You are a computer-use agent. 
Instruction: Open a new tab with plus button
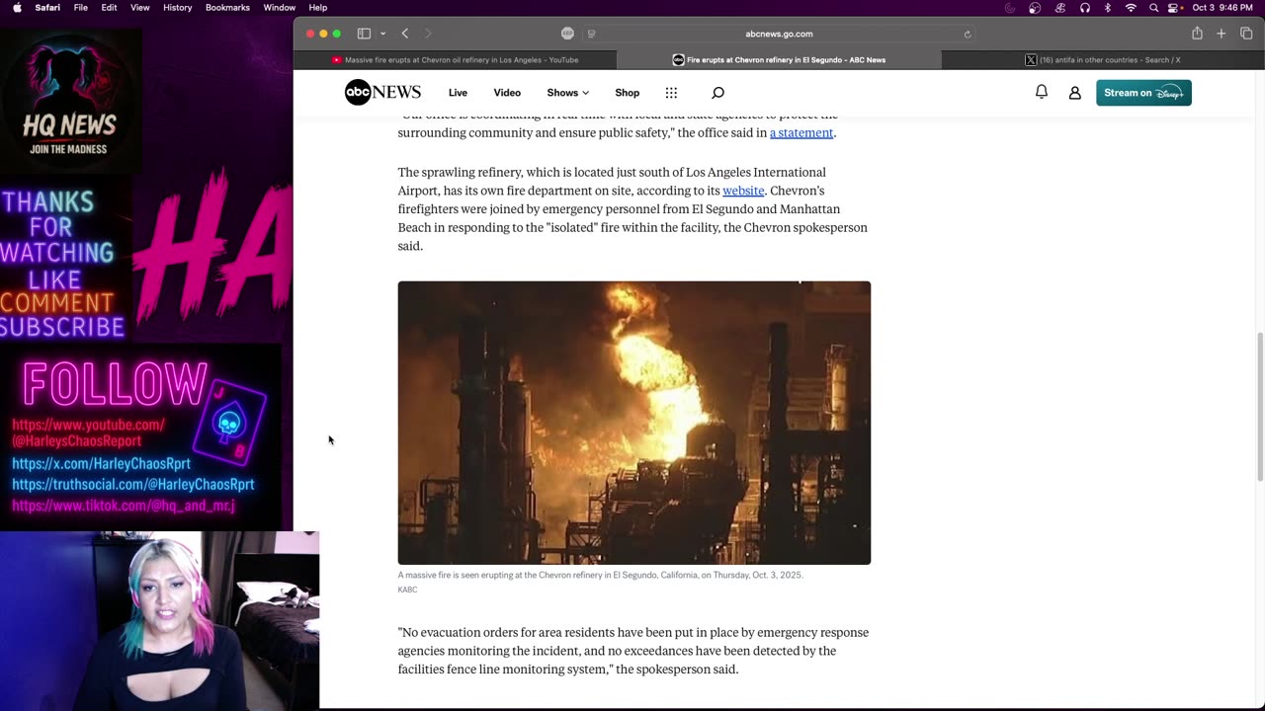1222,34
